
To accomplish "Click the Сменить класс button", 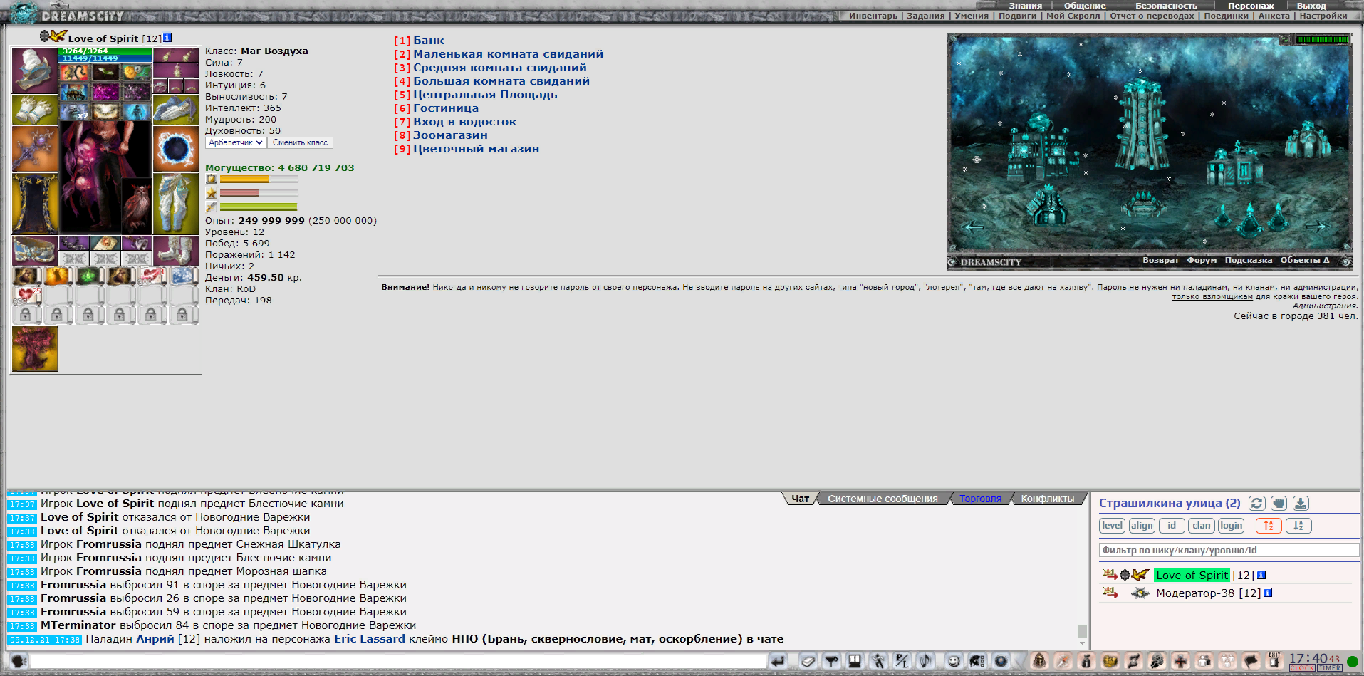I will click(301, 142).
